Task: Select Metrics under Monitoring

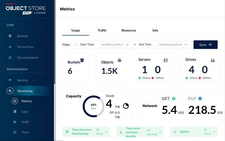Action: pyautogui.click(x=27, y=101)
